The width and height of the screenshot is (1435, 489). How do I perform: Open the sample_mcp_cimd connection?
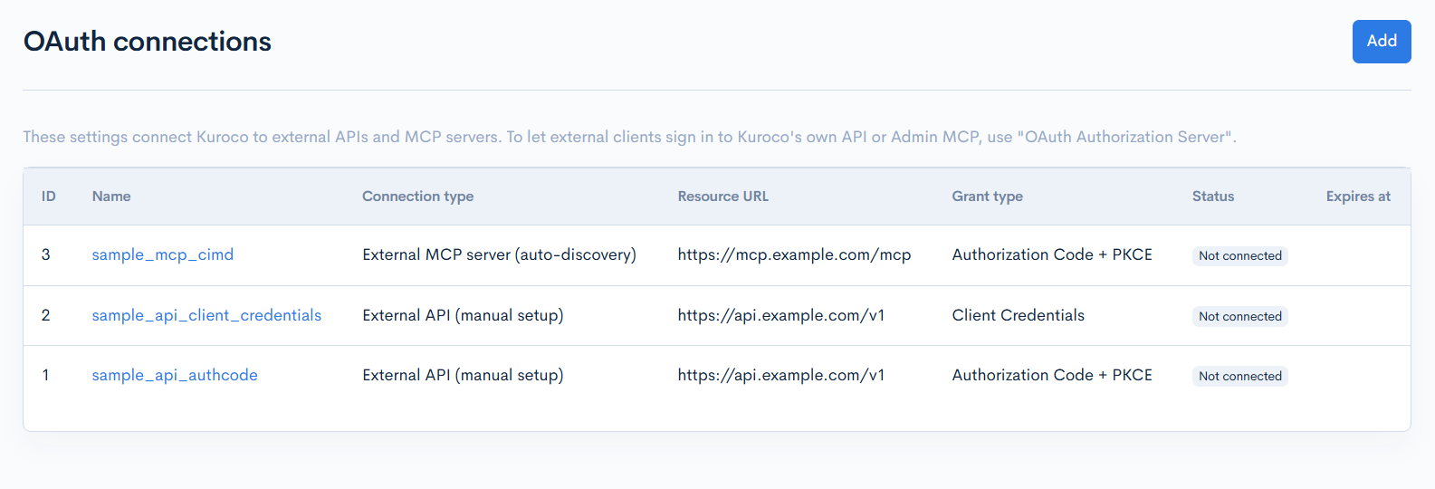(x=163, y=254)
